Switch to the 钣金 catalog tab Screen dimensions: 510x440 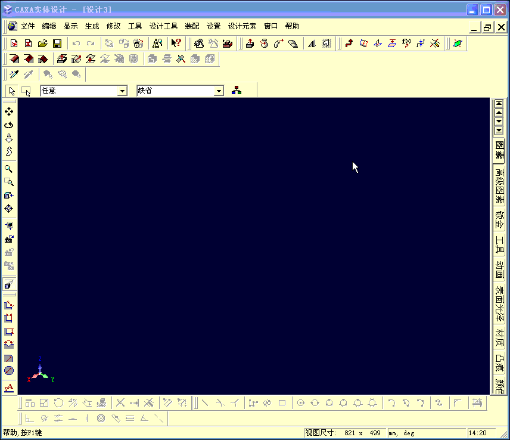(499, 219)
